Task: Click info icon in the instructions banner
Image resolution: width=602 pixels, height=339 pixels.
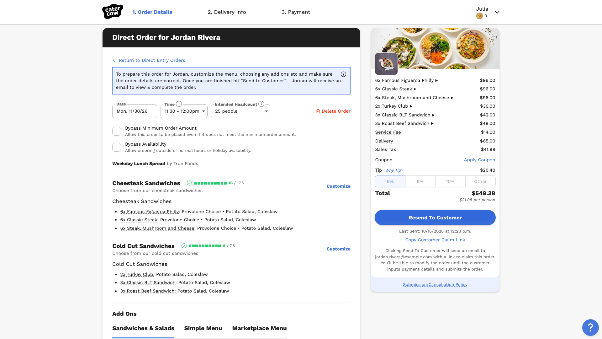Action: (x=343, y=74)
